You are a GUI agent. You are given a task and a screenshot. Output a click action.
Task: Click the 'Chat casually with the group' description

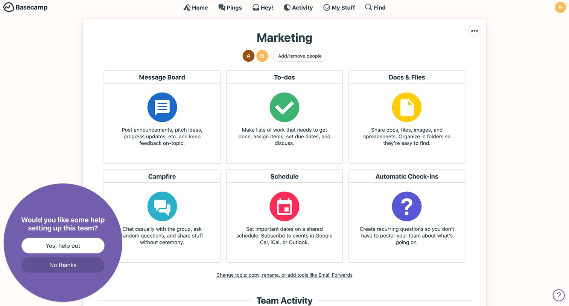point(162,236)
